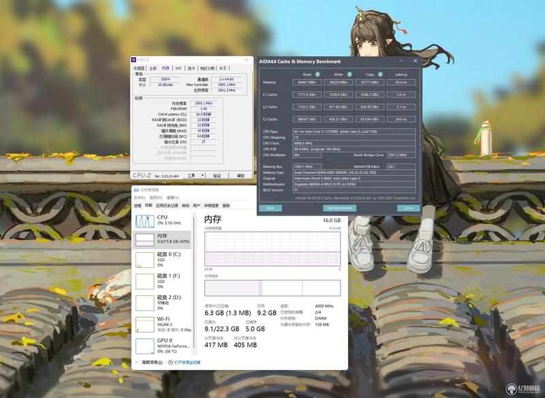Click the 4000 MHz speed value in Task Manager
545x398 pixels.
coord(324,306)
